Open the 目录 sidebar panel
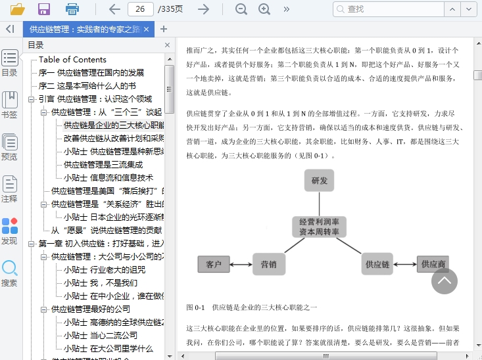Viewport: 482px width, 360px height. (x=10, y=63)
